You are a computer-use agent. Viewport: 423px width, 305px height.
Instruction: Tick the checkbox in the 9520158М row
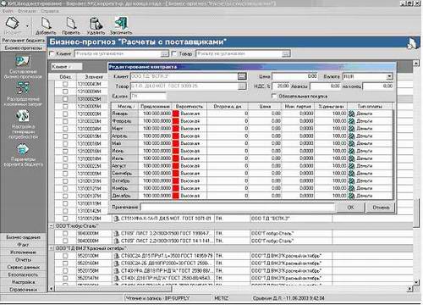[65, 271]
